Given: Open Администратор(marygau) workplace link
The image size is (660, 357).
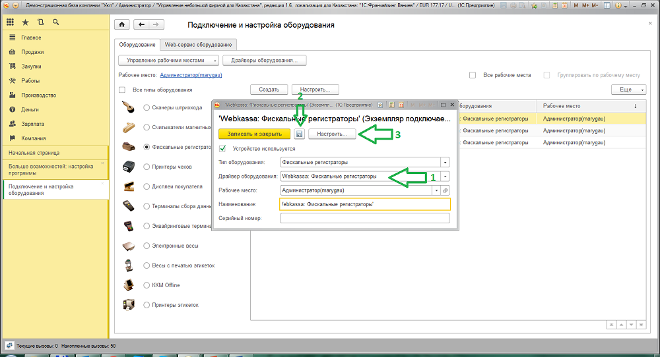Looking at the screenshot, I should (191, 75).
